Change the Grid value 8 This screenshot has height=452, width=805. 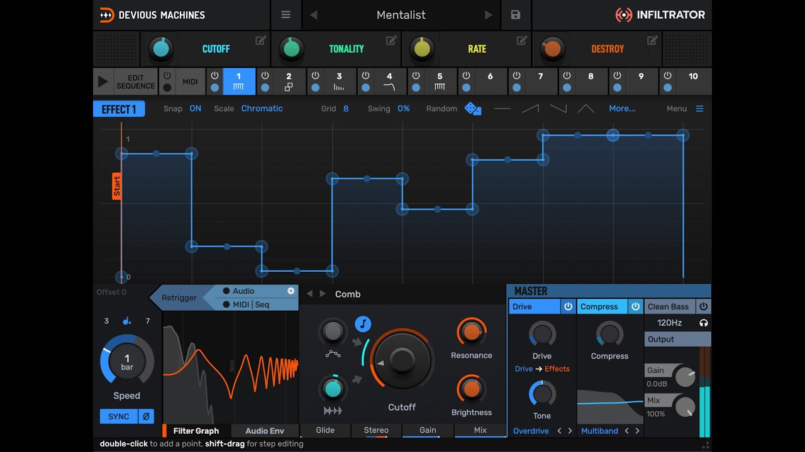pos(346,109)
